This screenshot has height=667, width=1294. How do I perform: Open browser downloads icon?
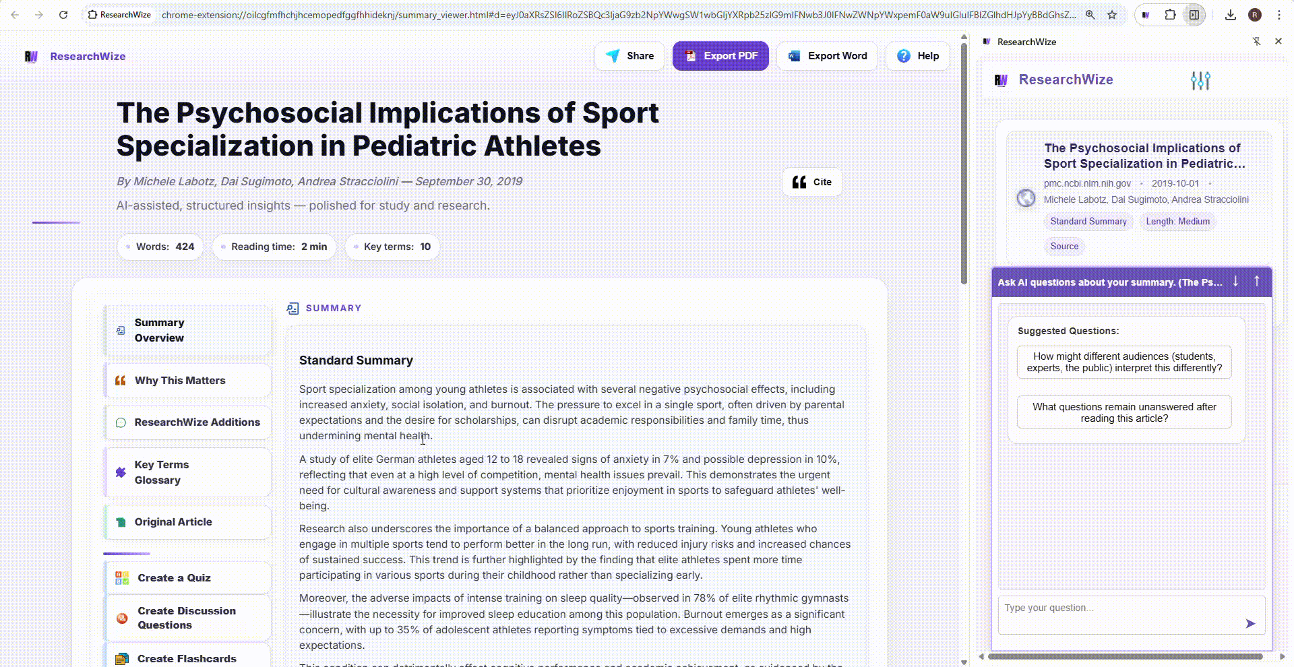(1231, 15)
